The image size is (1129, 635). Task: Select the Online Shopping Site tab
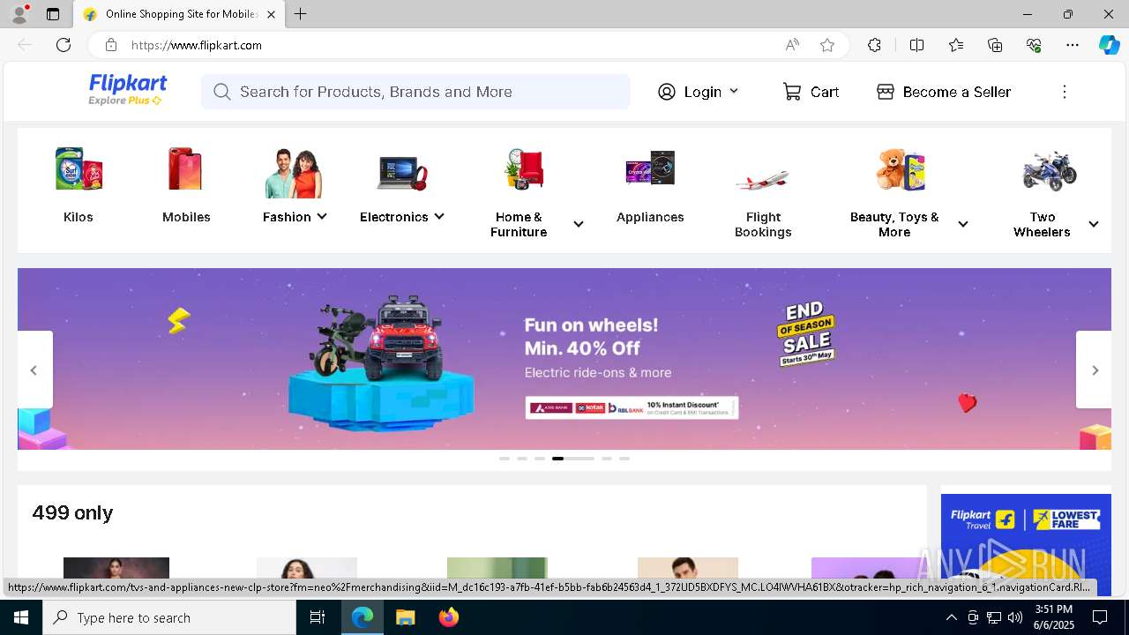(x=179, y=14)
